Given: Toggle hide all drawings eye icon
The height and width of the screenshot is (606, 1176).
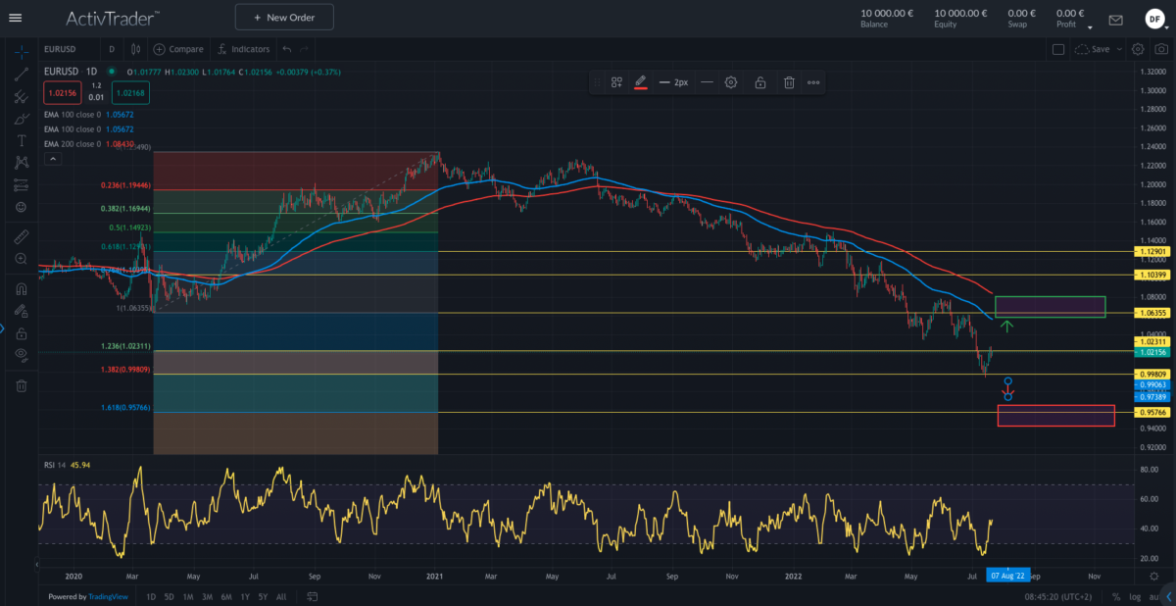Looking at the screenshot, I should click(x=21, y=355).
